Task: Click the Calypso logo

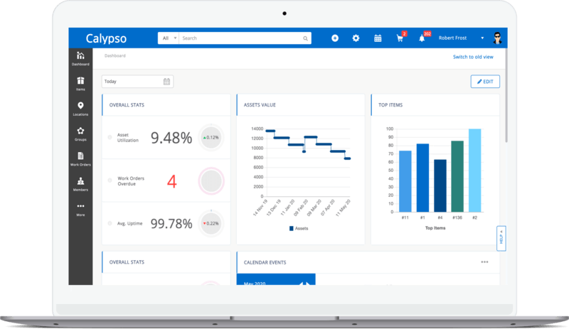Action: 106,38
